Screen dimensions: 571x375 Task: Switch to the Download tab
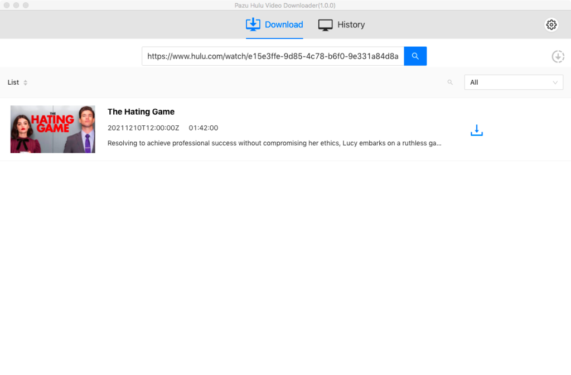(274, 25)
